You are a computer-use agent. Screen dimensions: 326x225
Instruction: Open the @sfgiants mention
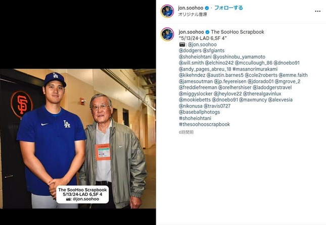pos(213,50)
